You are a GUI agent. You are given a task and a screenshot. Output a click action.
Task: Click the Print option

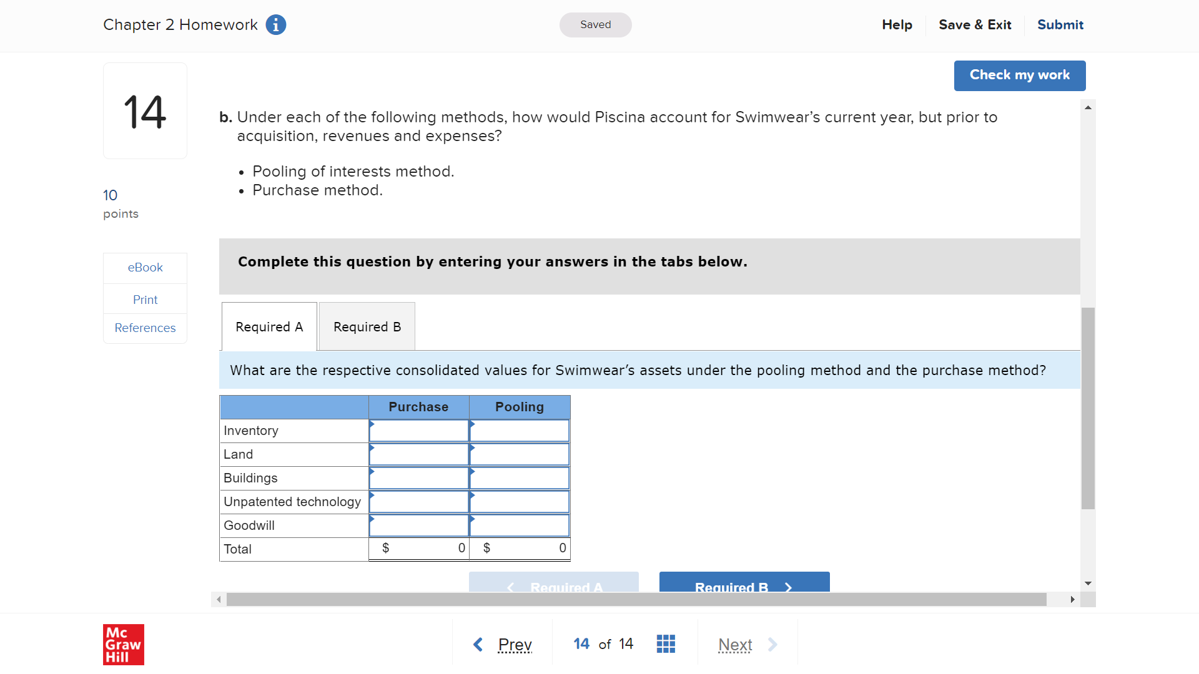[145, 300]
